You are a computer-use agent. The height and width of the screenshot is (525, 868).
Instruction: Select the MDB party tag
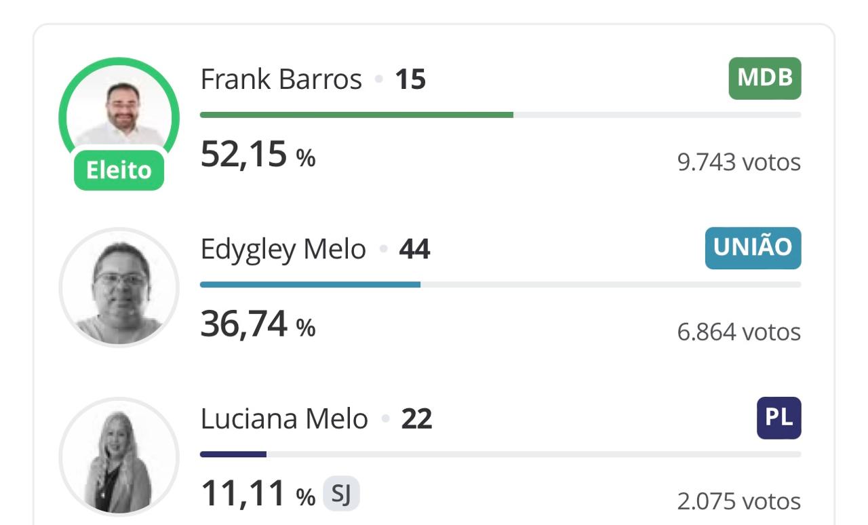(765, 78)
